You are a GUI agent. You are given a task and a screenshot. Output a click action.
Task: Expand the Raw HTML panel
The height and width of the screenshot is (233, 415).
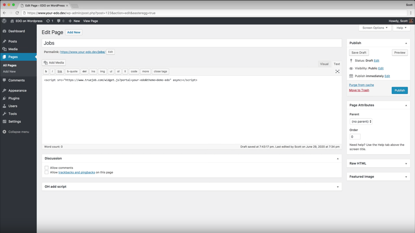point(406,164)
